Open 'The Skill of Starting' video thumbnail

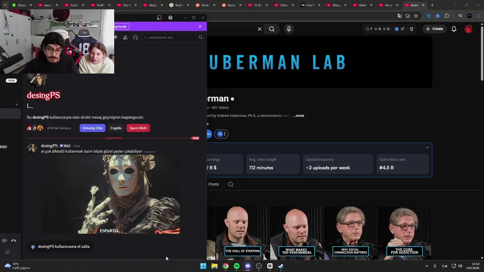pos(242,233)
